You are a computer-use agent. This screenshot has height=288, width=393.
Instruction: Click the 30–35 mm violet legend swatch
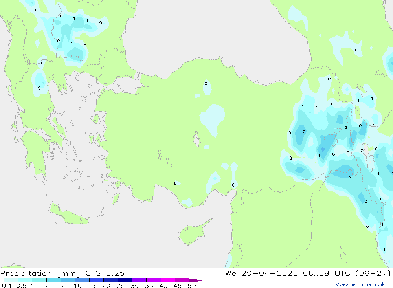point(140,280)
